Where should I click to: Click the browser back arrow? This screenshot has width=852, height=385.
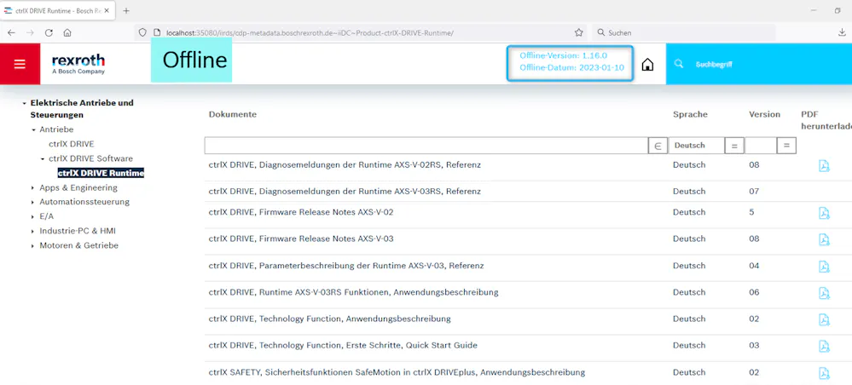click(x=11, y=32)
